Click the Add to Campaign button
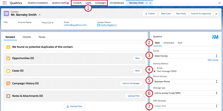The width and height of the screenshot is (223, 111). [131, 83]
